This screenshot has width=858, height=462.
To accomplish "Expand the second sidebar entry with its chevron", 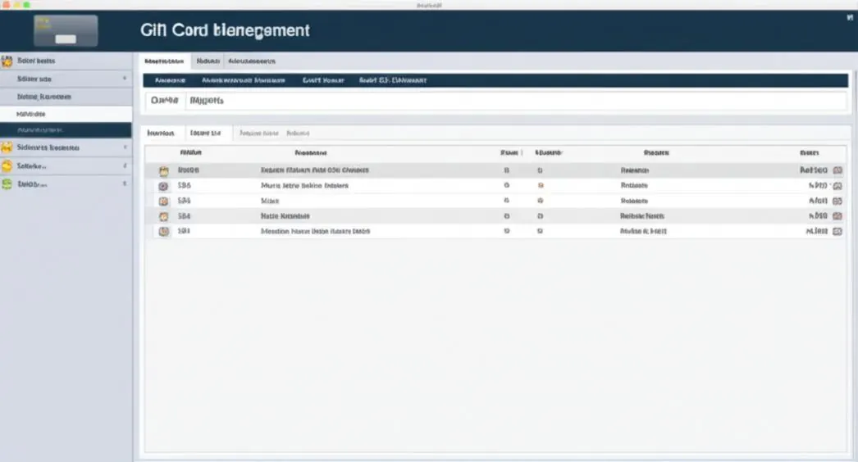I will pyautogui.click(x=125, y=79).
